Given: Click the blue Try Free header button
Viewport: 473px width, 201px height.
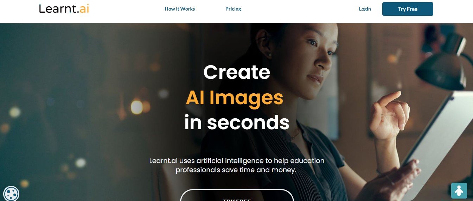Looking at the screenshot, I should (x=408, y=9).
